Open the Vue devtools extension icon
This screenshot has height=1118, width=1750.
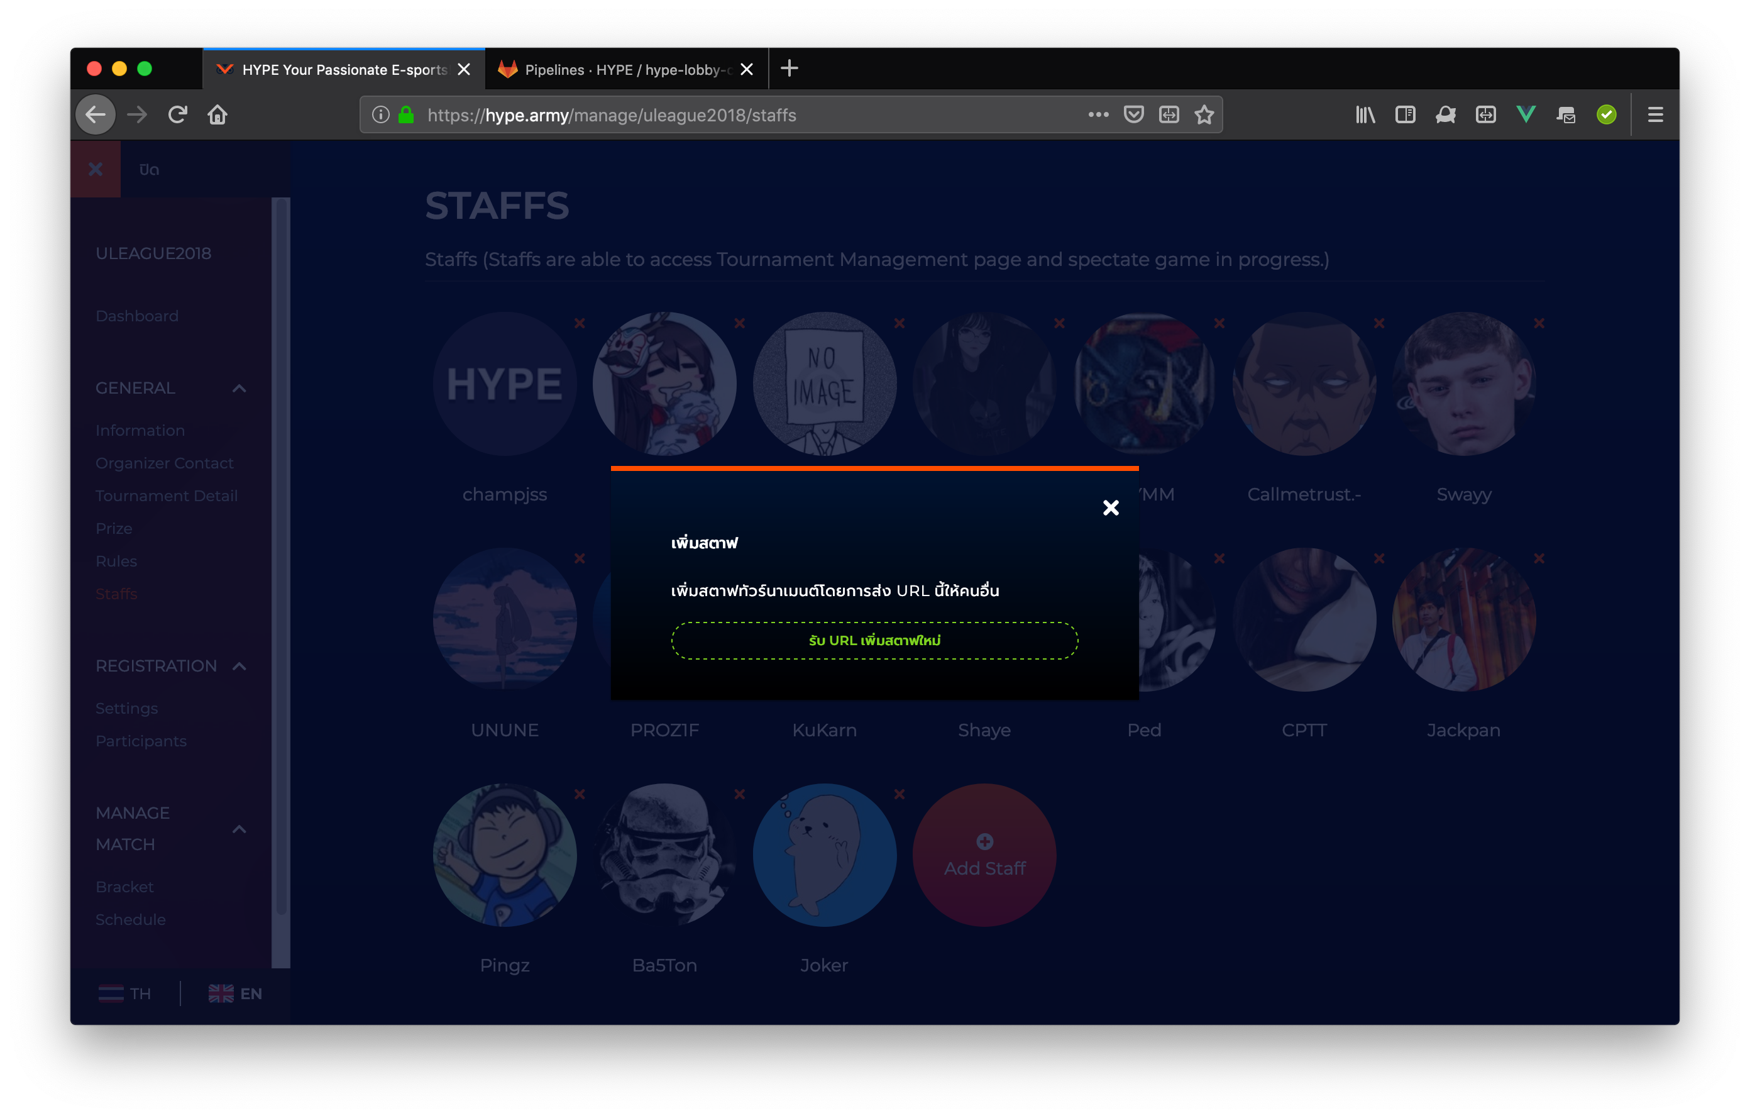tap(1526, 115)
